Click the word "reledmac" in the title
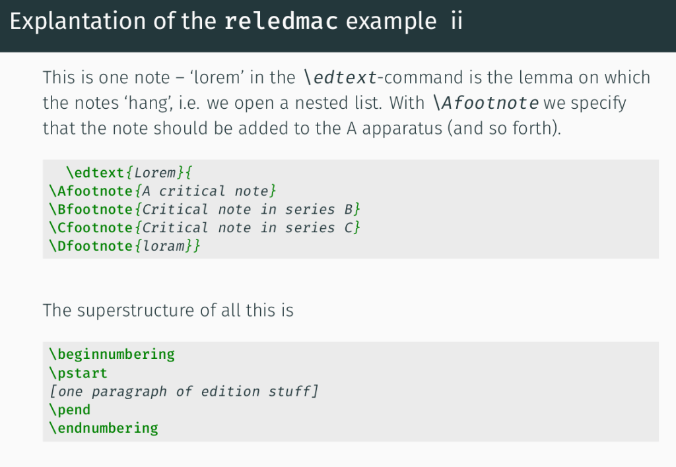The image size is (676, 467). pos(281,22)
